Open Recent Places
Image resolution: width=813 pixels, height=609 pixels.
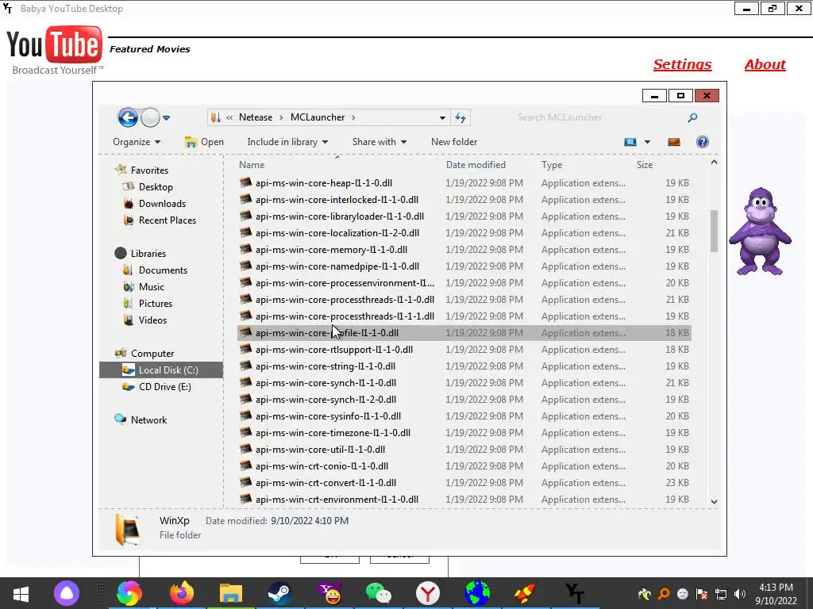point(167,220)
